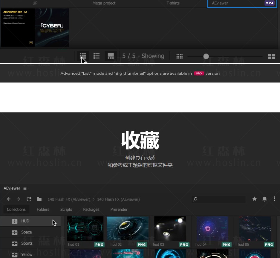The height and width of the screenshot is (258, 280).
Task: Click the last 140 Flash FX breadcrumb
Action: pos(118,199)
